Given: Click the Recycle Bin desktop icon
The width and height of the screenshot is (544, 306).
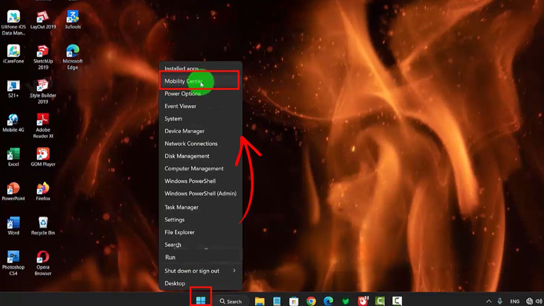Looking at the screenshot, I should [x=43, y=226].
